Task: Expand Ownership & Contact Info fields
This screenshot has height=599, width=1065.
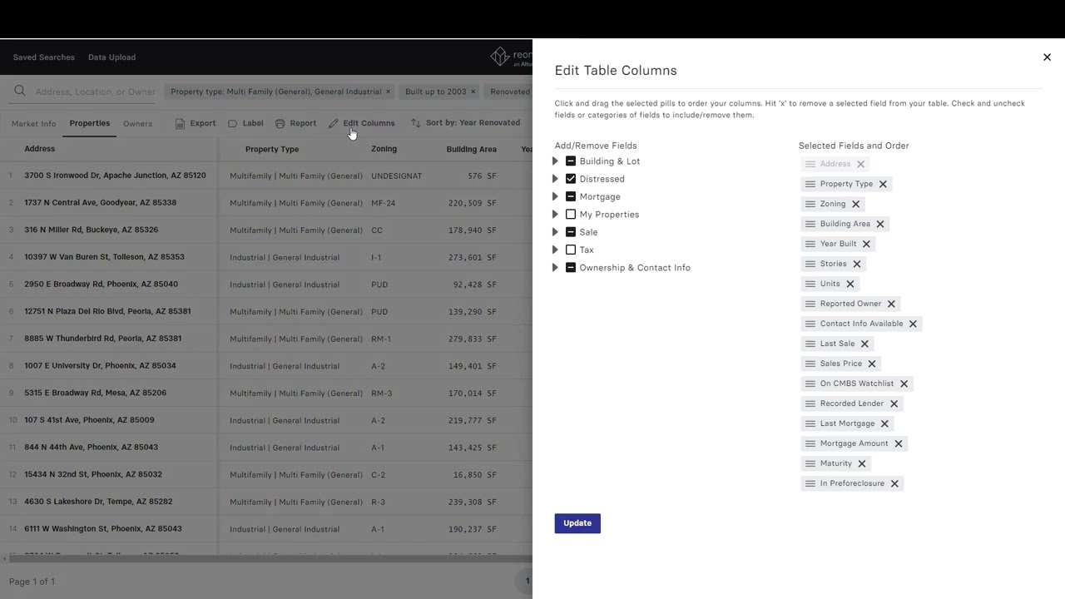Action: [555, 268]
